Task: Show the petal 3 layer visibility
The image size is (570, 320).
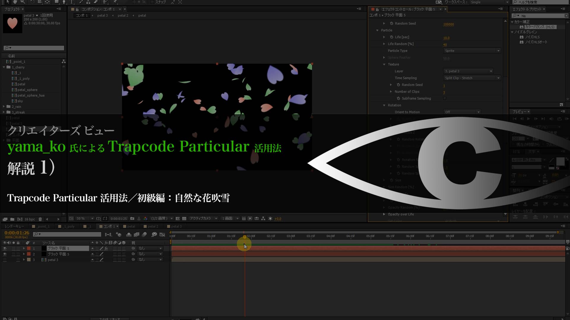Action: point(5,260)
